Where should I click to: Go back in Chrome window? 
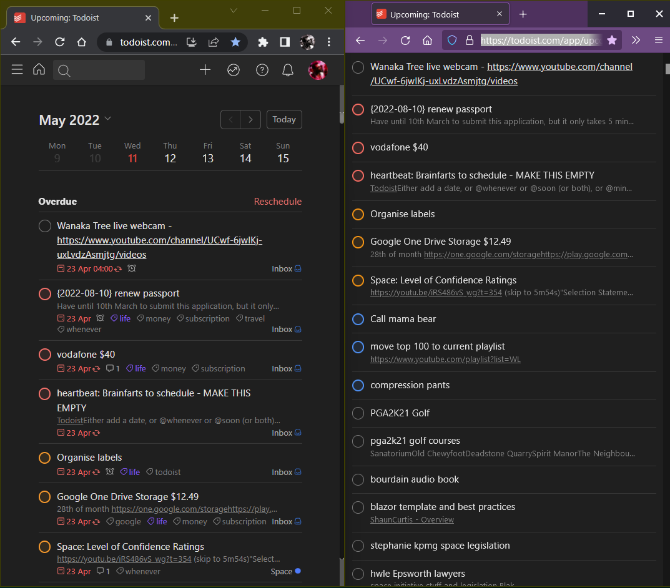point(16,42)
